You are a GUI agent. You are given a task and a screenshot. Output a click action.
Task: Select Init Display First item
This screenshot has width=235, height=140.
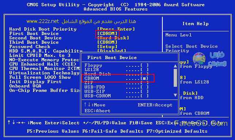(35, 82)
